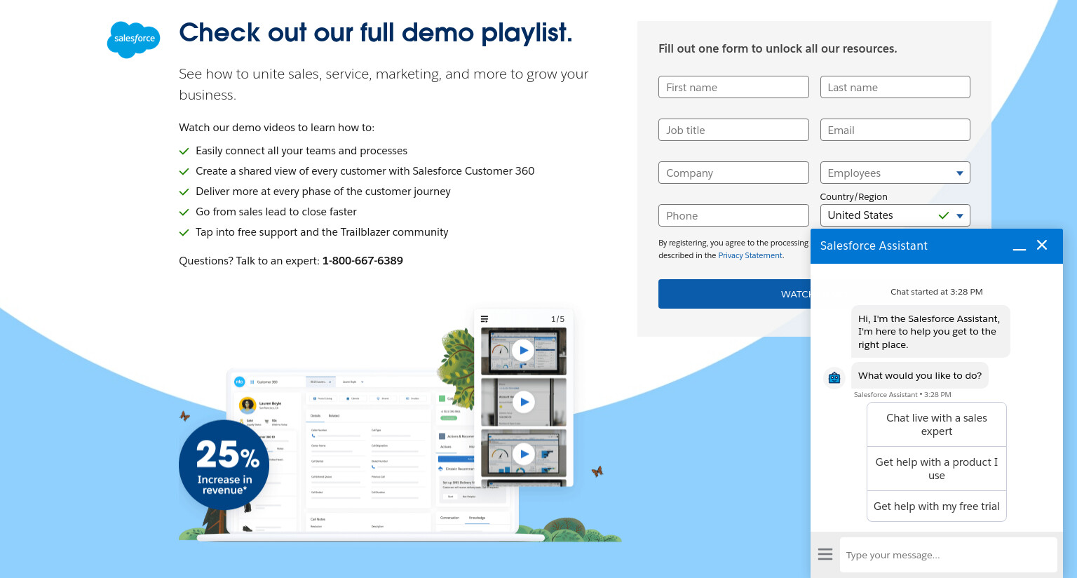The width and height of the screenshot is (1077, 578).
Task: Expand the Country/Region United States dropdown
Action: (895, 215)
